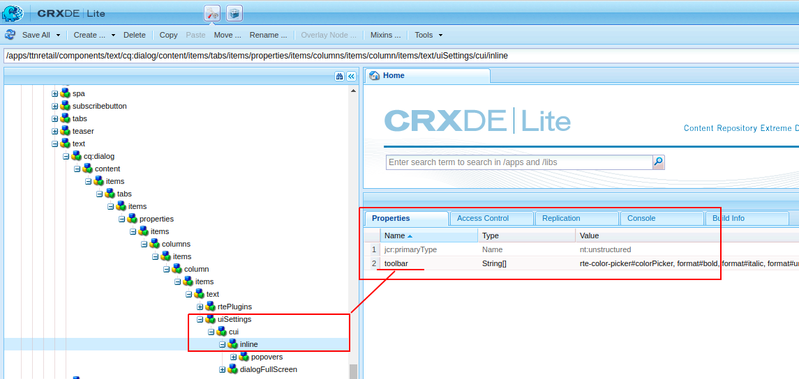Select the columns tree node
This screenshot has width=799, height=379.
click(x=177, y=244)
